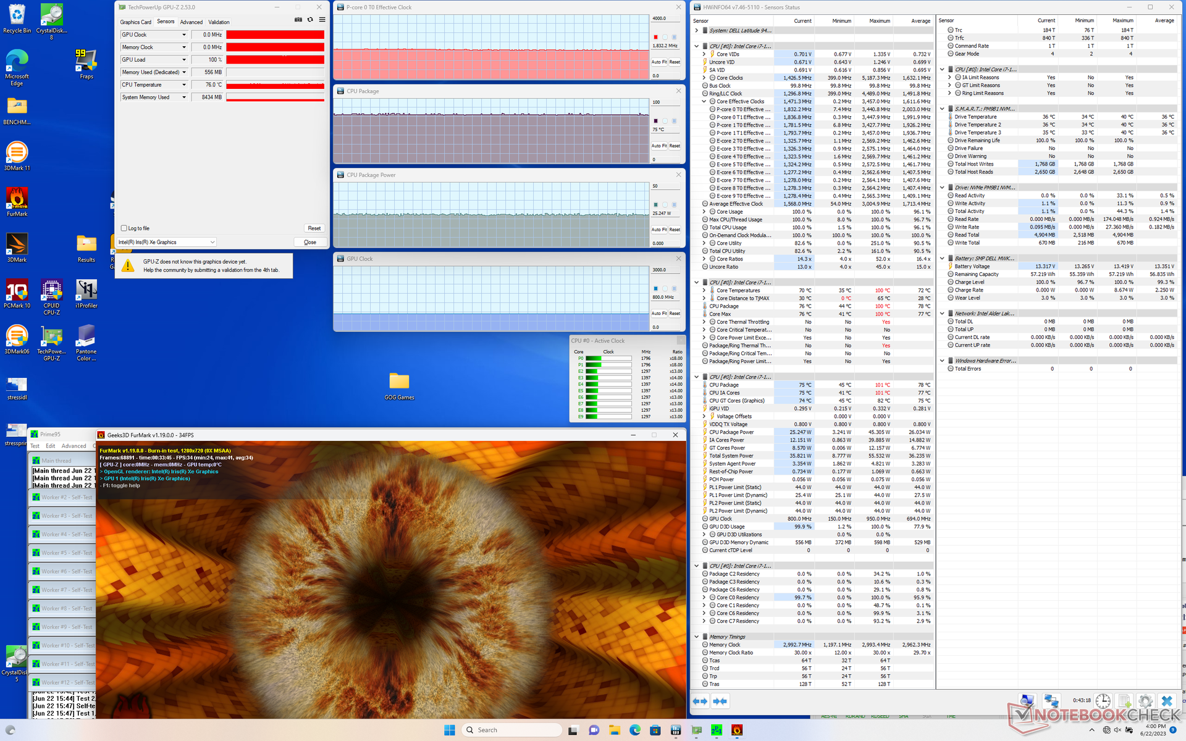Click Auto Fit on CPU Package Power graph
Image resolution: width=1186 pixels, height=741 pixels.
click(x=658, y=230)
